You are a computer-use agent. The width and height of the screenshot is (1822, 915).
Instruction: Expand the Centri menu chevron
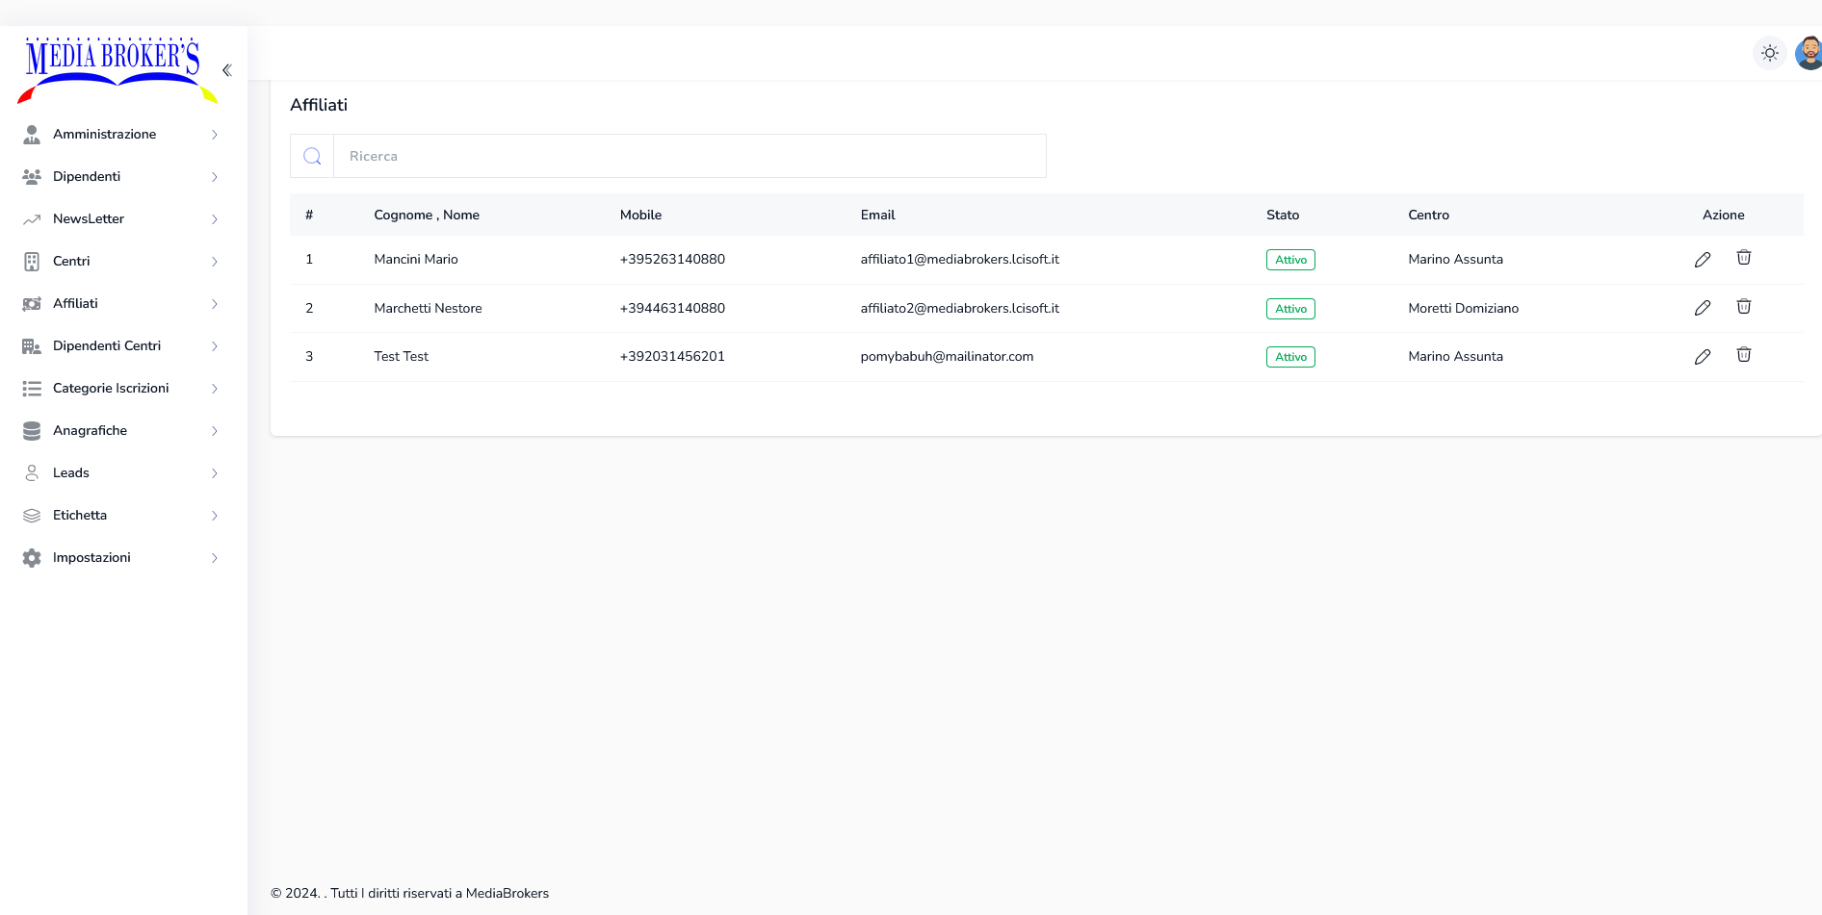point(214,261)
